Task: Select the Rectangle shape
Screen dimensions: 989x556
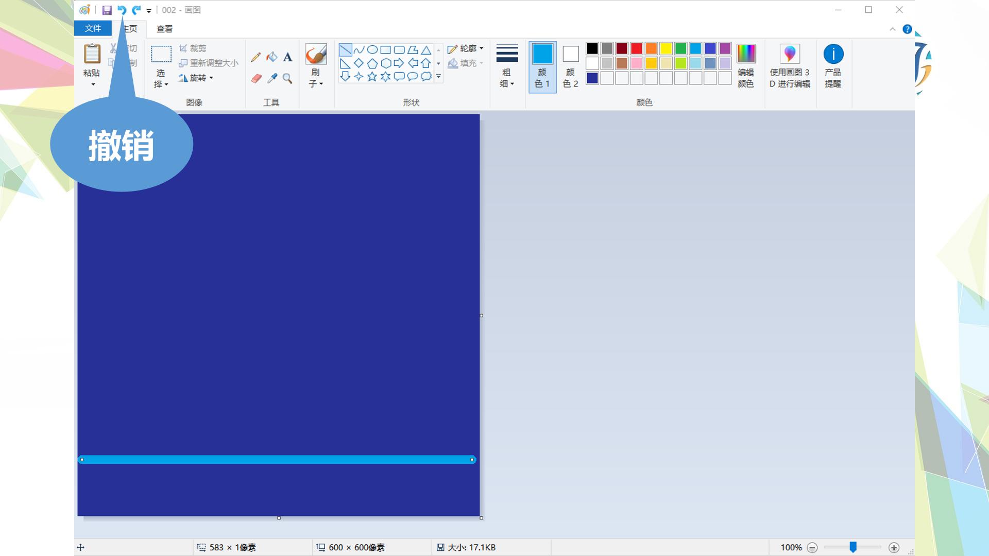Action: [x=385, y=50]
